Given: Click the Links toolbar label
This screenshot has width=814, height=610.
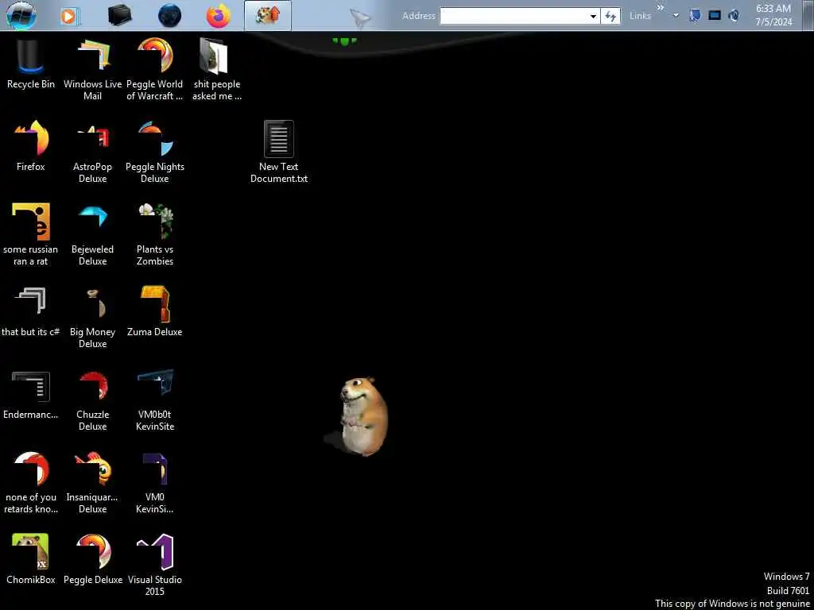Looking at the screenshot, I should (x=640, y=16).
